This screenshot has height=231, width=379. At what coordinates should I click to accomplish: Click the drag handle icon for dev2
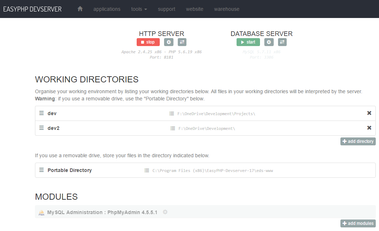[x=41, y=128]
